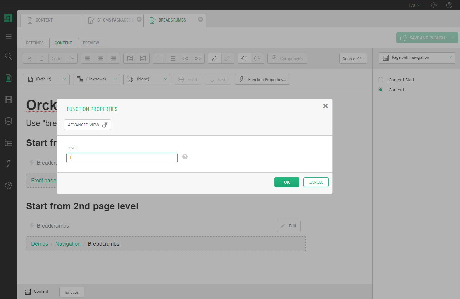This screenshot has width=460, height=299.
Task: Click OK in Function Properties dialog
Action: pos(286,182)
